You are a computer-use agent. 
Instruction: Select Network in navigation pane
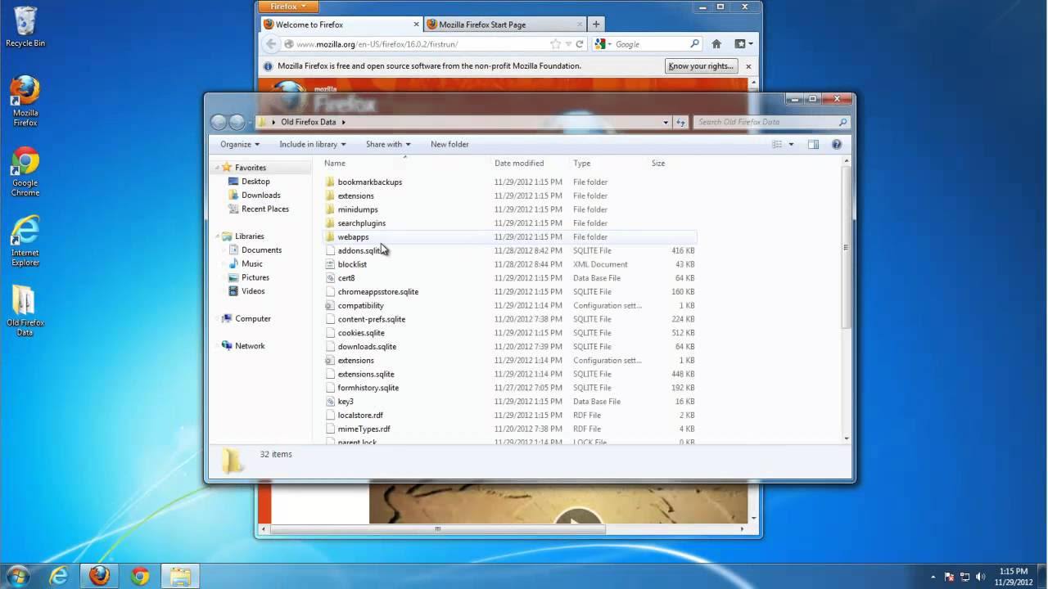point(250,346)
